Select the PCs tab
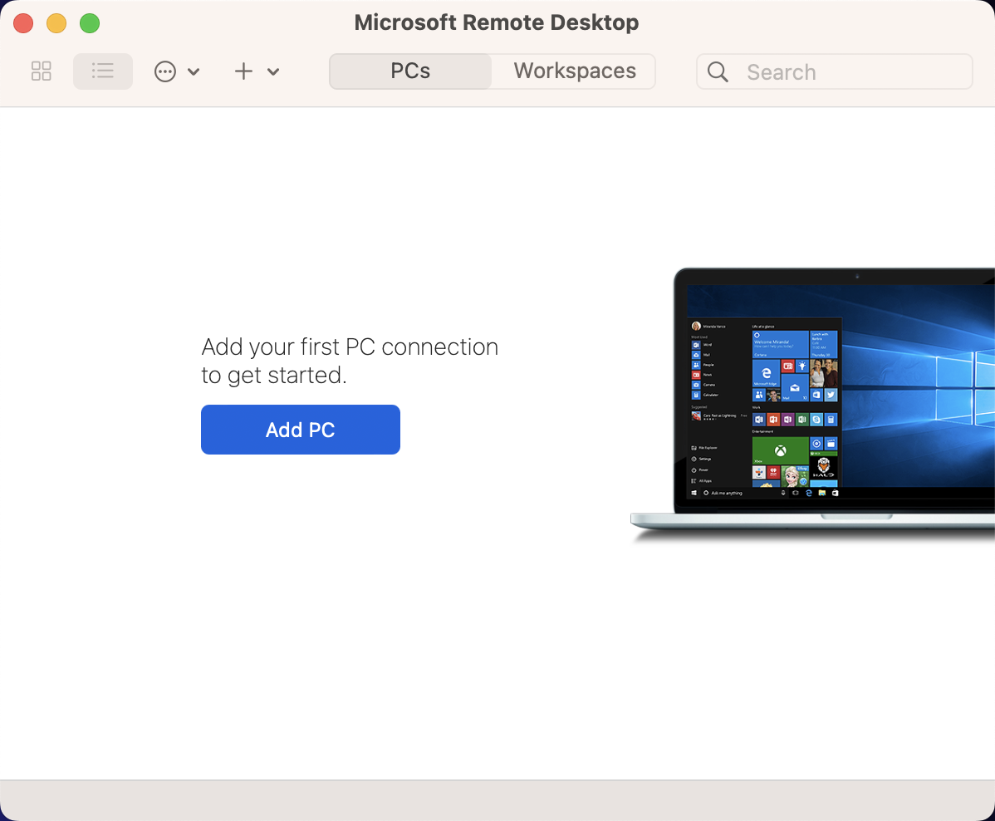Viewport: 995px width, 821px height. coord(410,71)
